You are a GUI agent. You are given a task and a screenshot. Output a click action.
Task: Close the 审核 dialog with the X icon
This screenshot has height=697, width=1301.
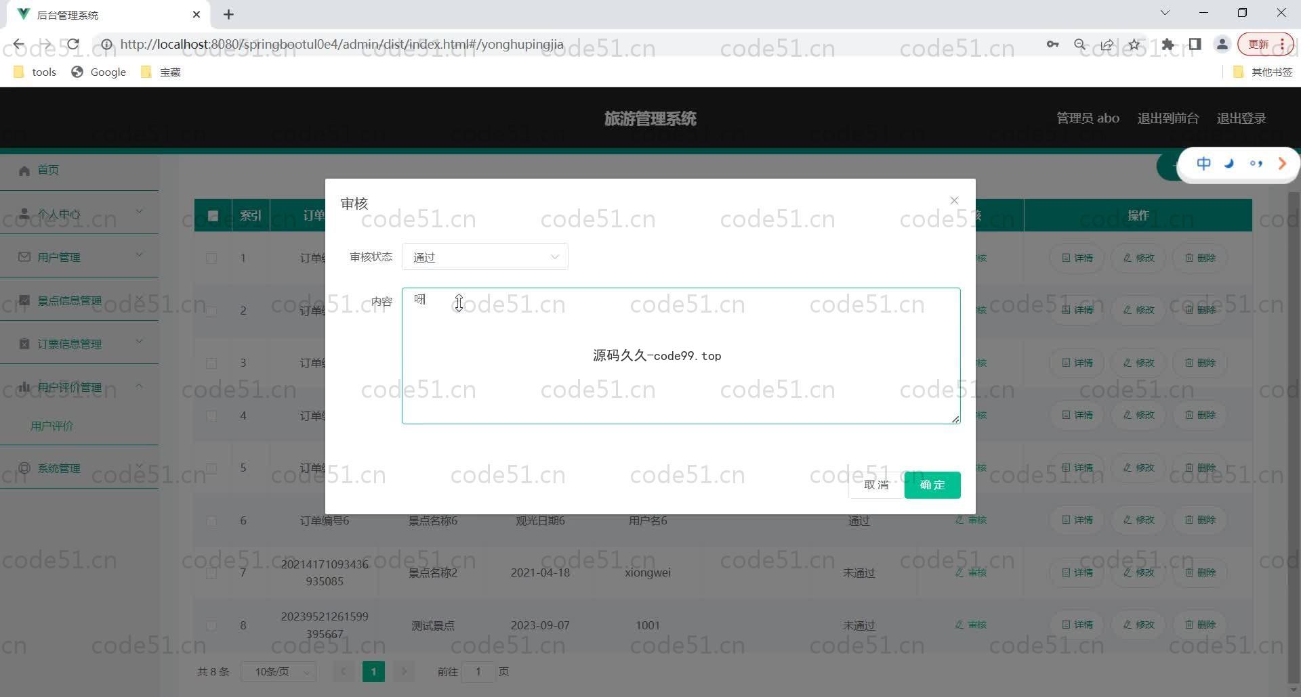pos(954,200)
